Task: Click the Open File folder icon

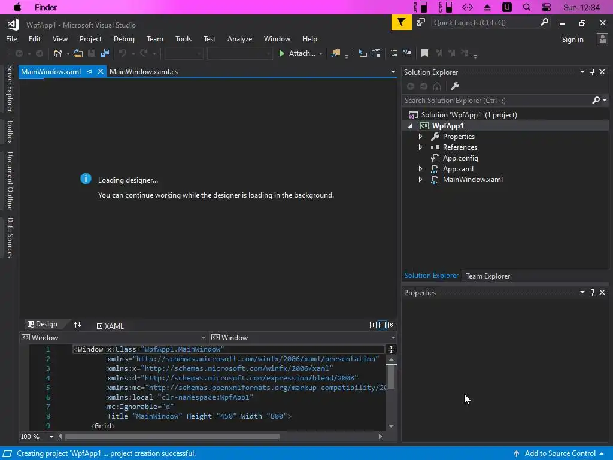Action: pyautogui.click(x=78, y=53)
